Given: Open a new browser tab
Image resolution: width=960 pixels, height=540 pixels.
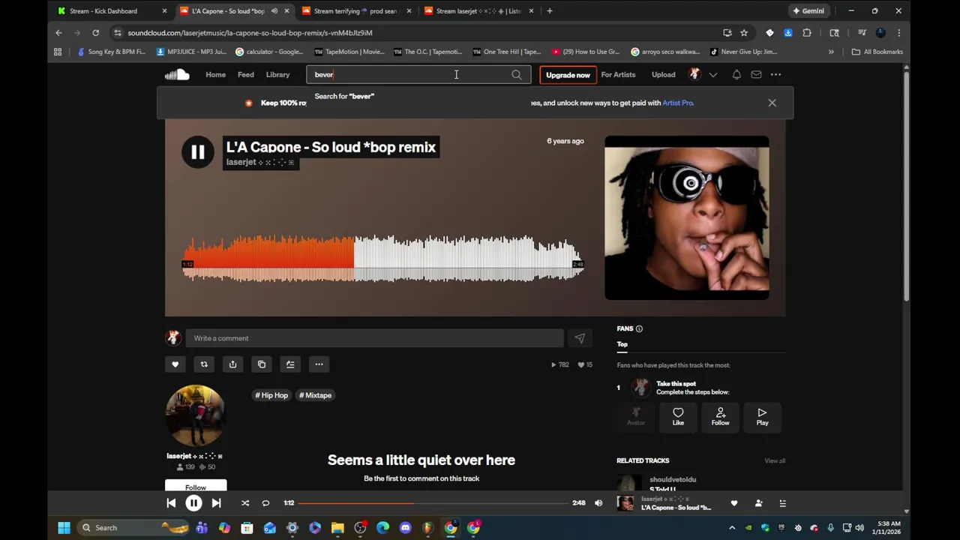Looking at the screenshot, I should coord(550,11).
